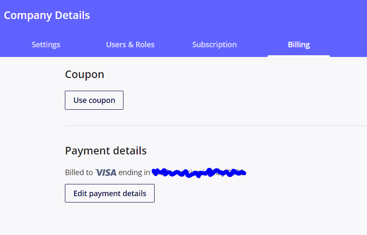Viewport: 367px width, 235px height.
Task: Click the word 'Details' in page title
Action: (72, 15)
